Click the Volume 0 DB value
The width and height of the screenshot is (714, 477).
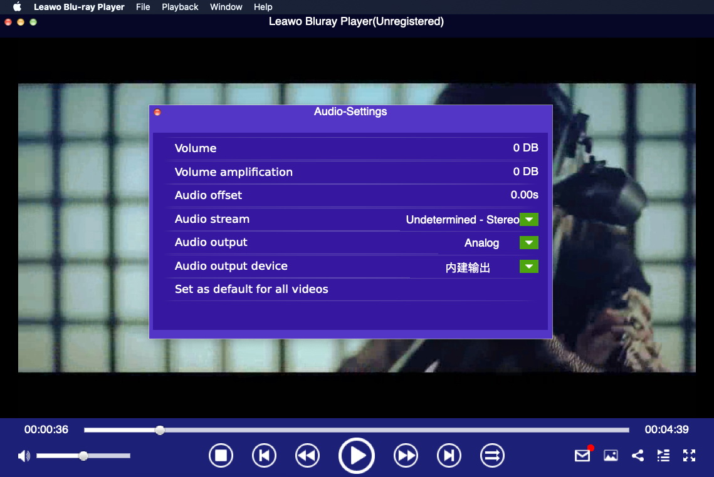click(x=525, y=148)
